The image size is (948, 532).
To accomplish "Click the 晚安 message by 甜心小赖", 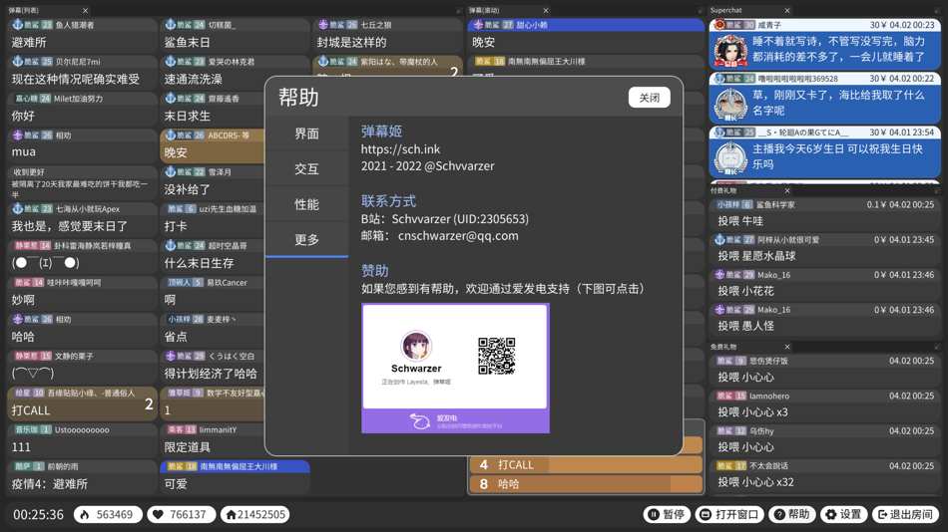I will [586, 36].
